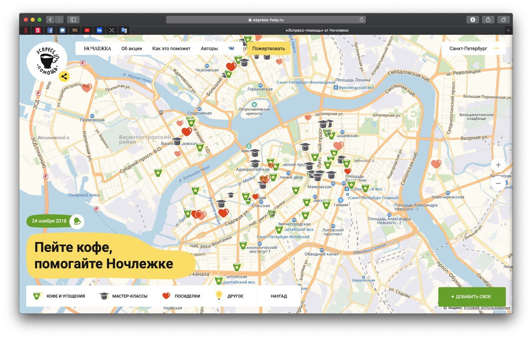Go forward with the Safari forward arrow
The height and width of the screenshot is (339, 532).
pos(59,20)
